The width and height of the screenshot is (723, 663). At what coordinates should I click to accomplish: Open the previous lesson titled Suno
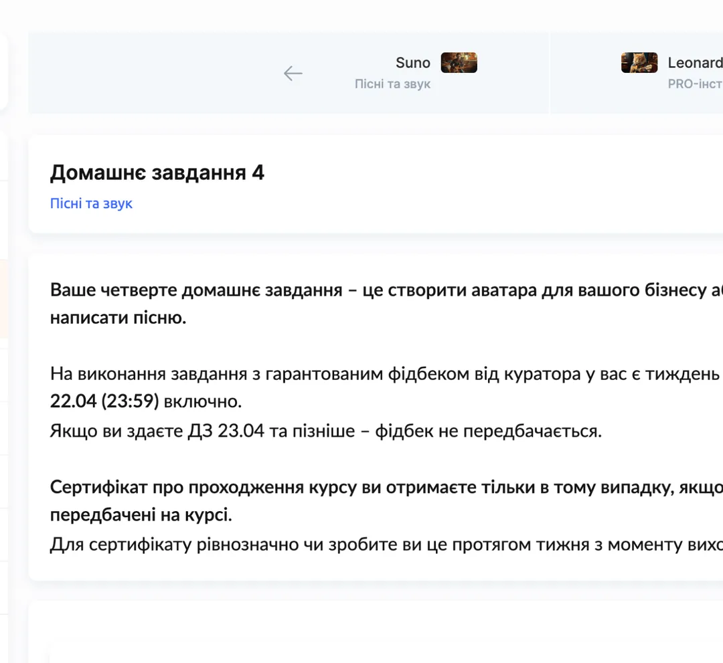click(412, 63)
